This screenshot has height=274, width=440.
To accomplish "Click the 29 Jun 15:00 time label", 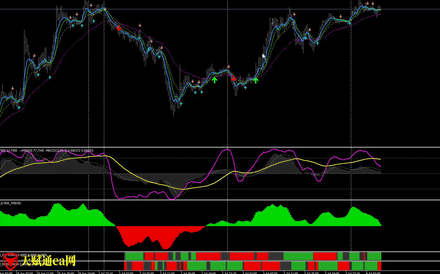I will (x=66, y=273).
